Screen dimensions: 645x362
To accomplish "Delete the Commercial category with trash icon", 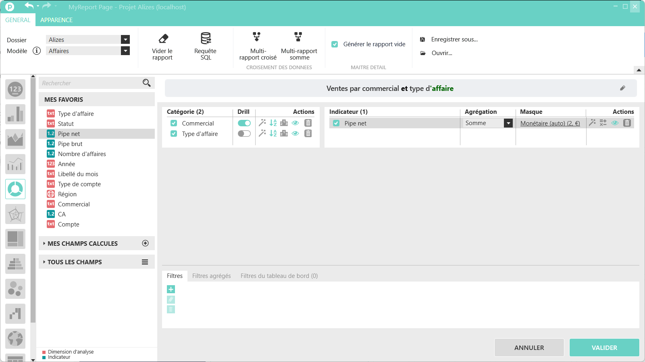I will (x=308, y=123).
